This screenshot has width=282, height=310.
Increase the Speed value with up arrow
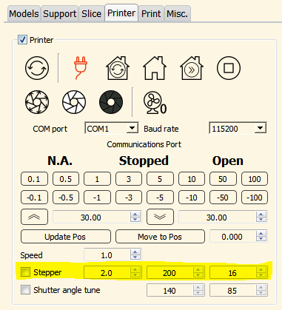135,252
